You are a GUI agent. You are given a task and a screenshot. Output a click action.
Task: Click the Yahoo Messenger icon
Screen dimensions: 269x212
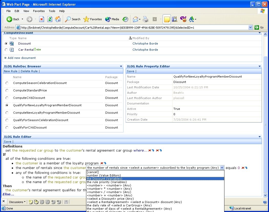coord(183,19)
